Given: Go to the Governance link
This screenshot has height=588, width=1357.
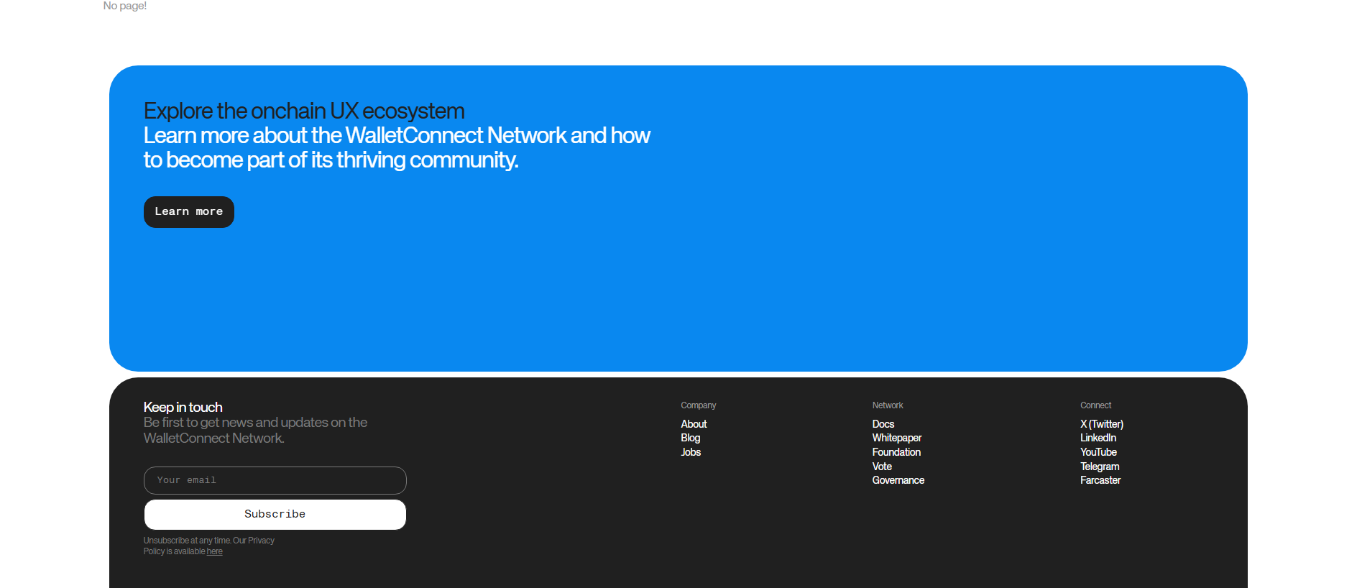Looking at the screenshot, I should (x=898, y=480).
